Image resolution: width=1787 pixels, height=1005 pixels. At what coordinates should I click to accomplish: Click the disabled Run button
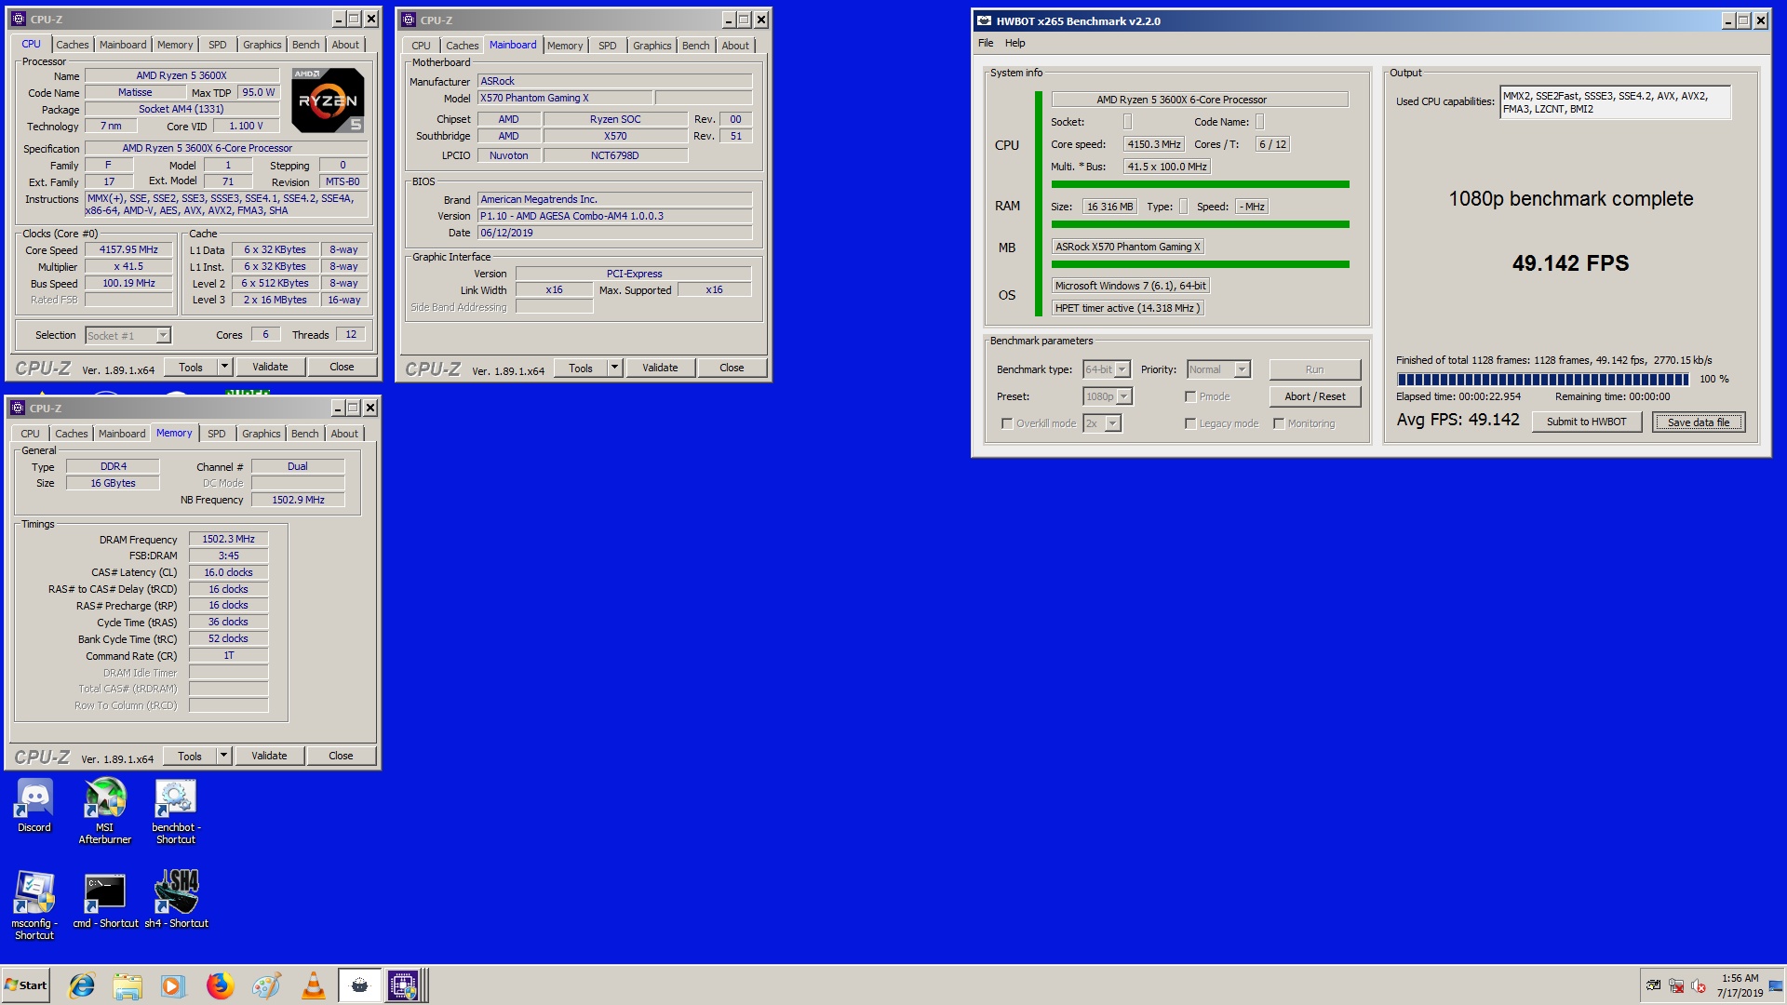(x=1314, y=369)
